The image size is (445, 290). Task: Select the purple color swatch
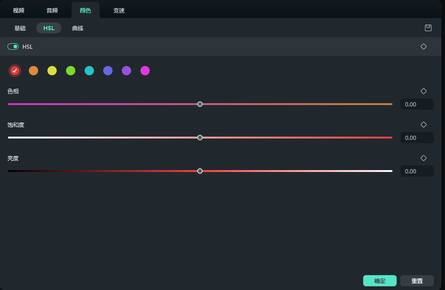(x=126, y=71)
